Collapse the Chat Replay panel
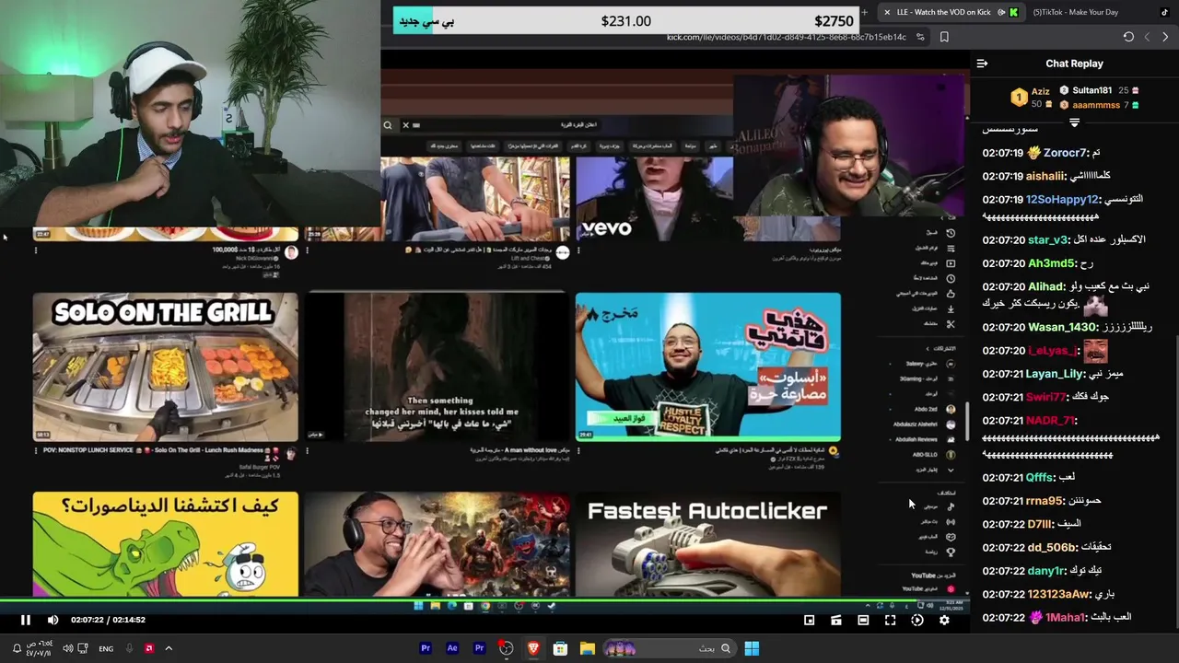This screenshot has height=663, width=1179. [x=982, y=64]
